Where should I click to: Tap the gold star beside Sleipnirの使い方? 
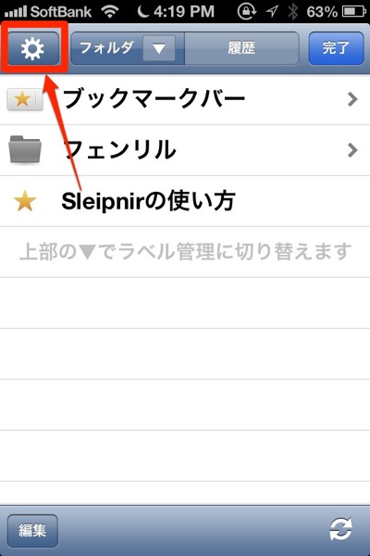(25, 201)
